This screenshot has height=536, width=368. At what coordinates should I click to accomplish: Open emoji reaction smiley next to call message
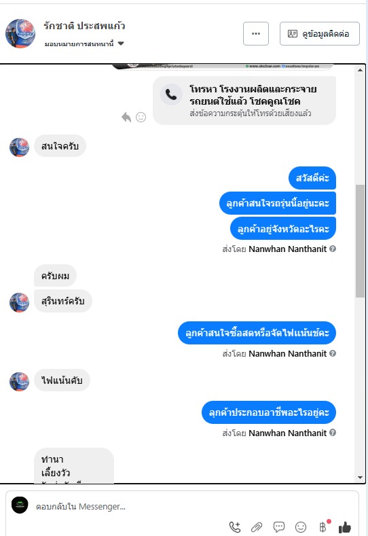(141, 118)
